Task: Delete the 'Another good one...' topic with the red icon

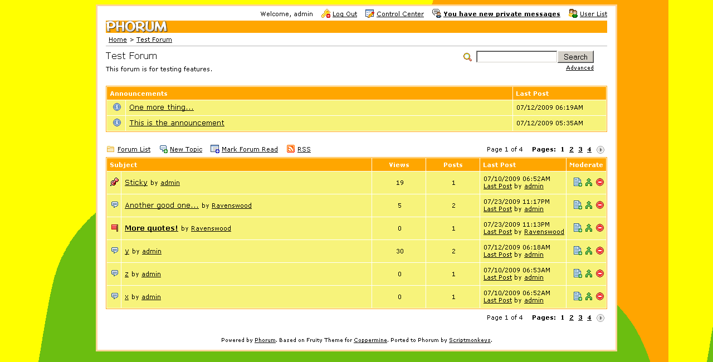Action: click(x=600, y=205)
